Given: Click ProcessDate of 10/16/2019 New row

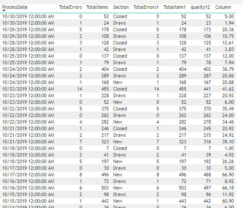Looking at the screenshot, I should (28, 188).
